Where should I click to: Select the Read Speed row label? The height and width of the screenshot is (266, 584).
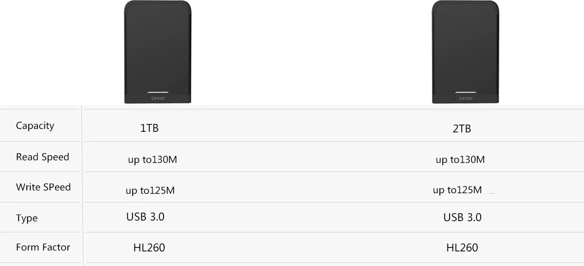(43, 157)
